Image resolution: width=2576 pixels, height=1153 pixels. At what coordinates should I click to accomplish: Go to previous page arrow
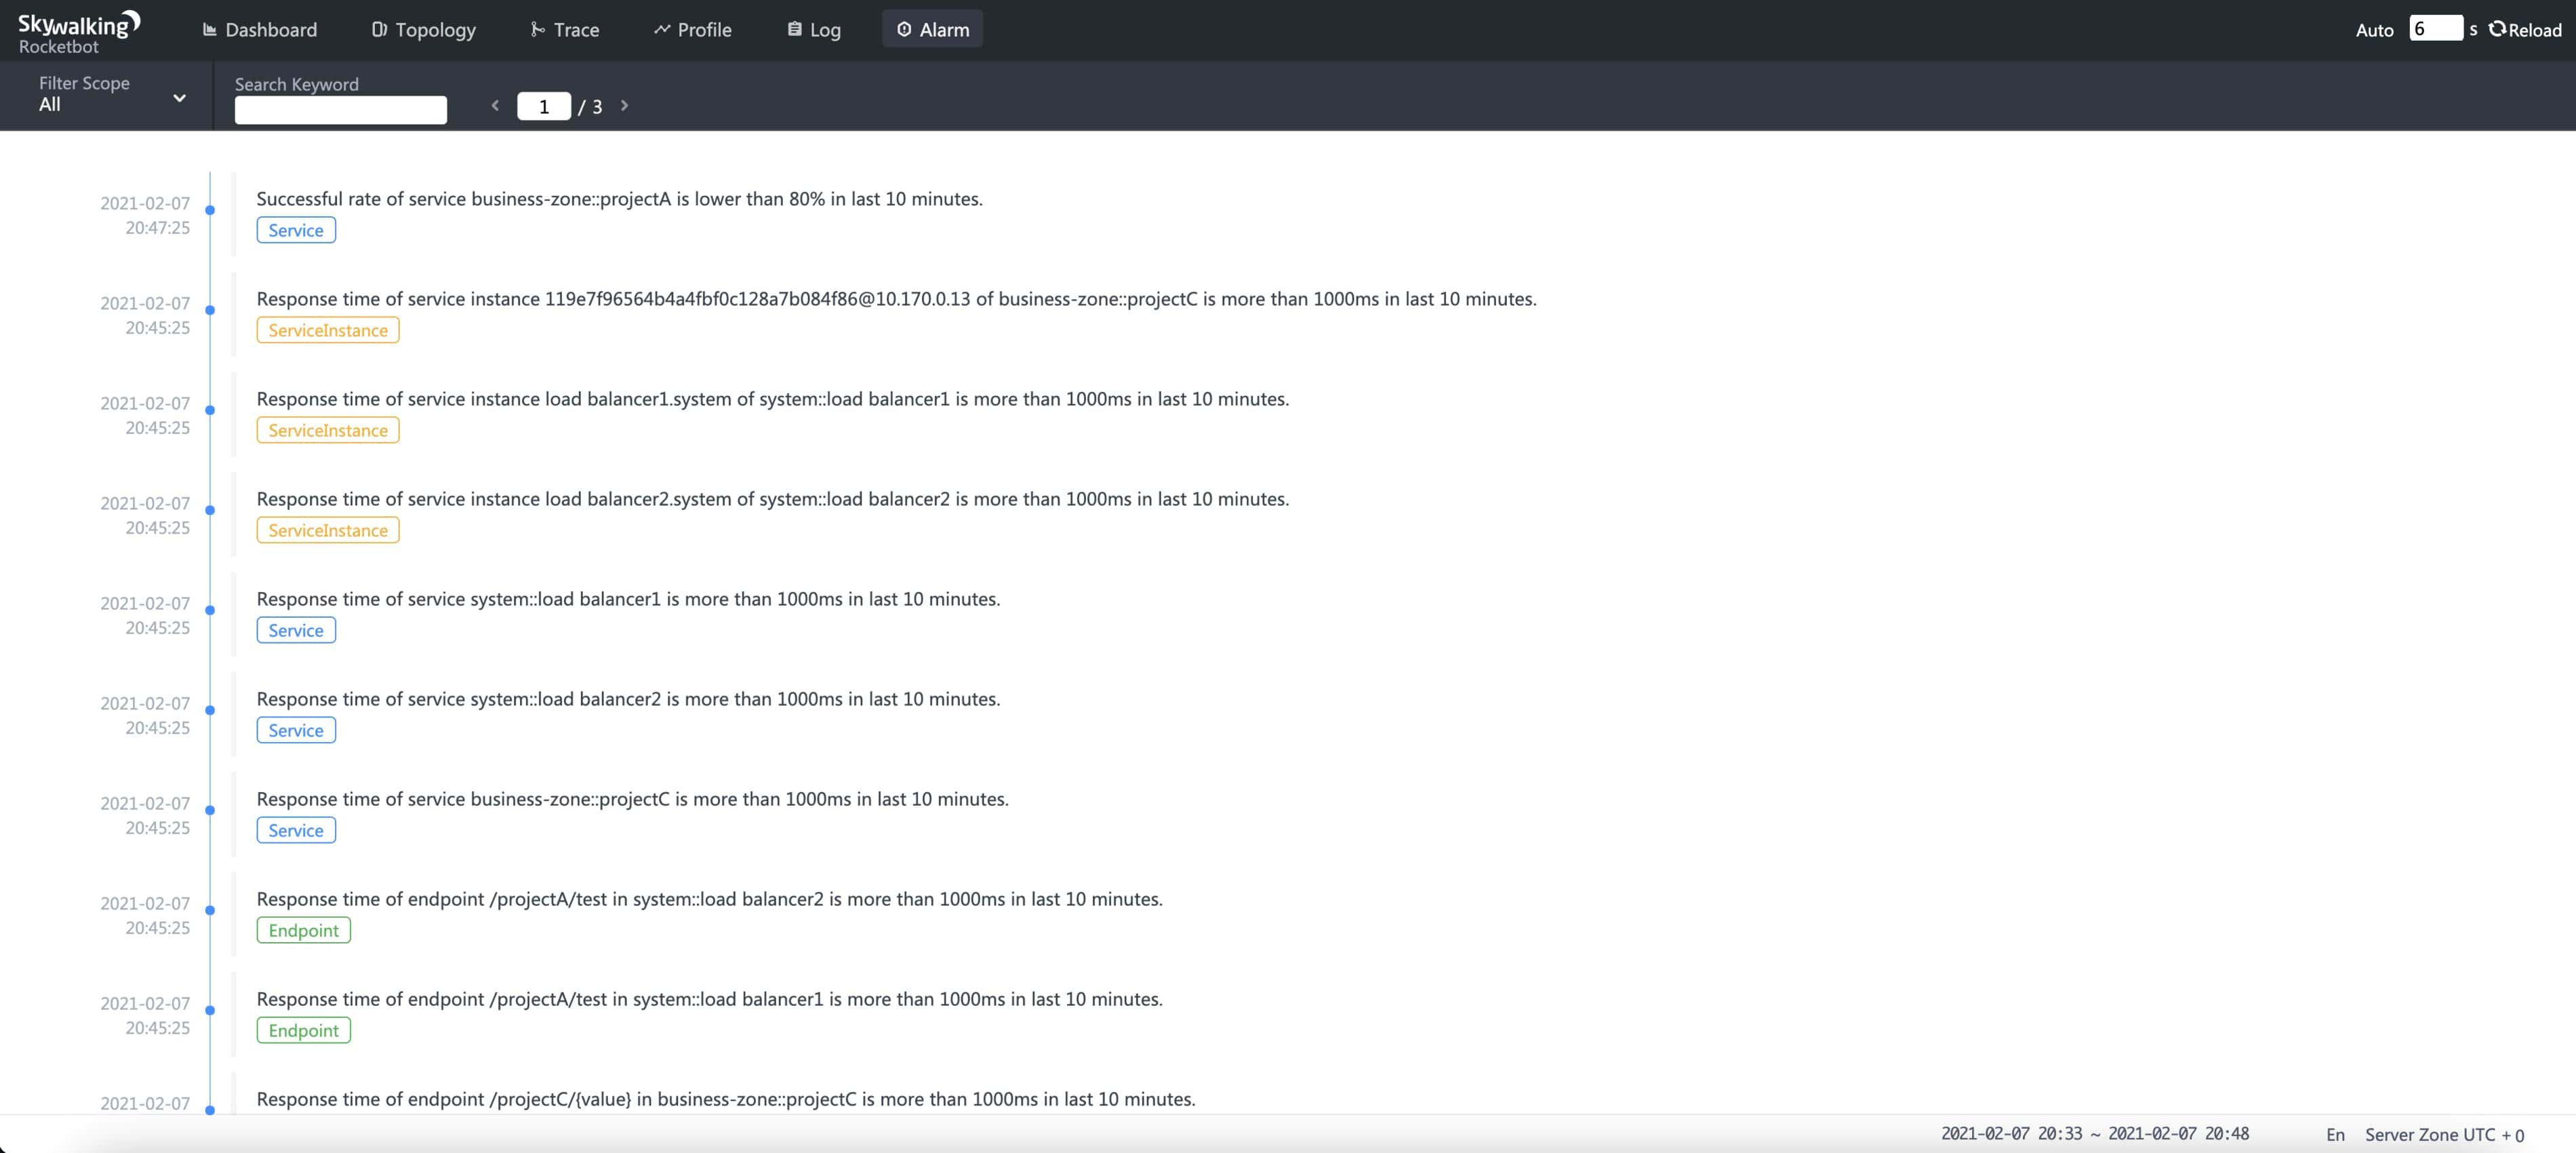pyautogui.click(x=494, y=105)
